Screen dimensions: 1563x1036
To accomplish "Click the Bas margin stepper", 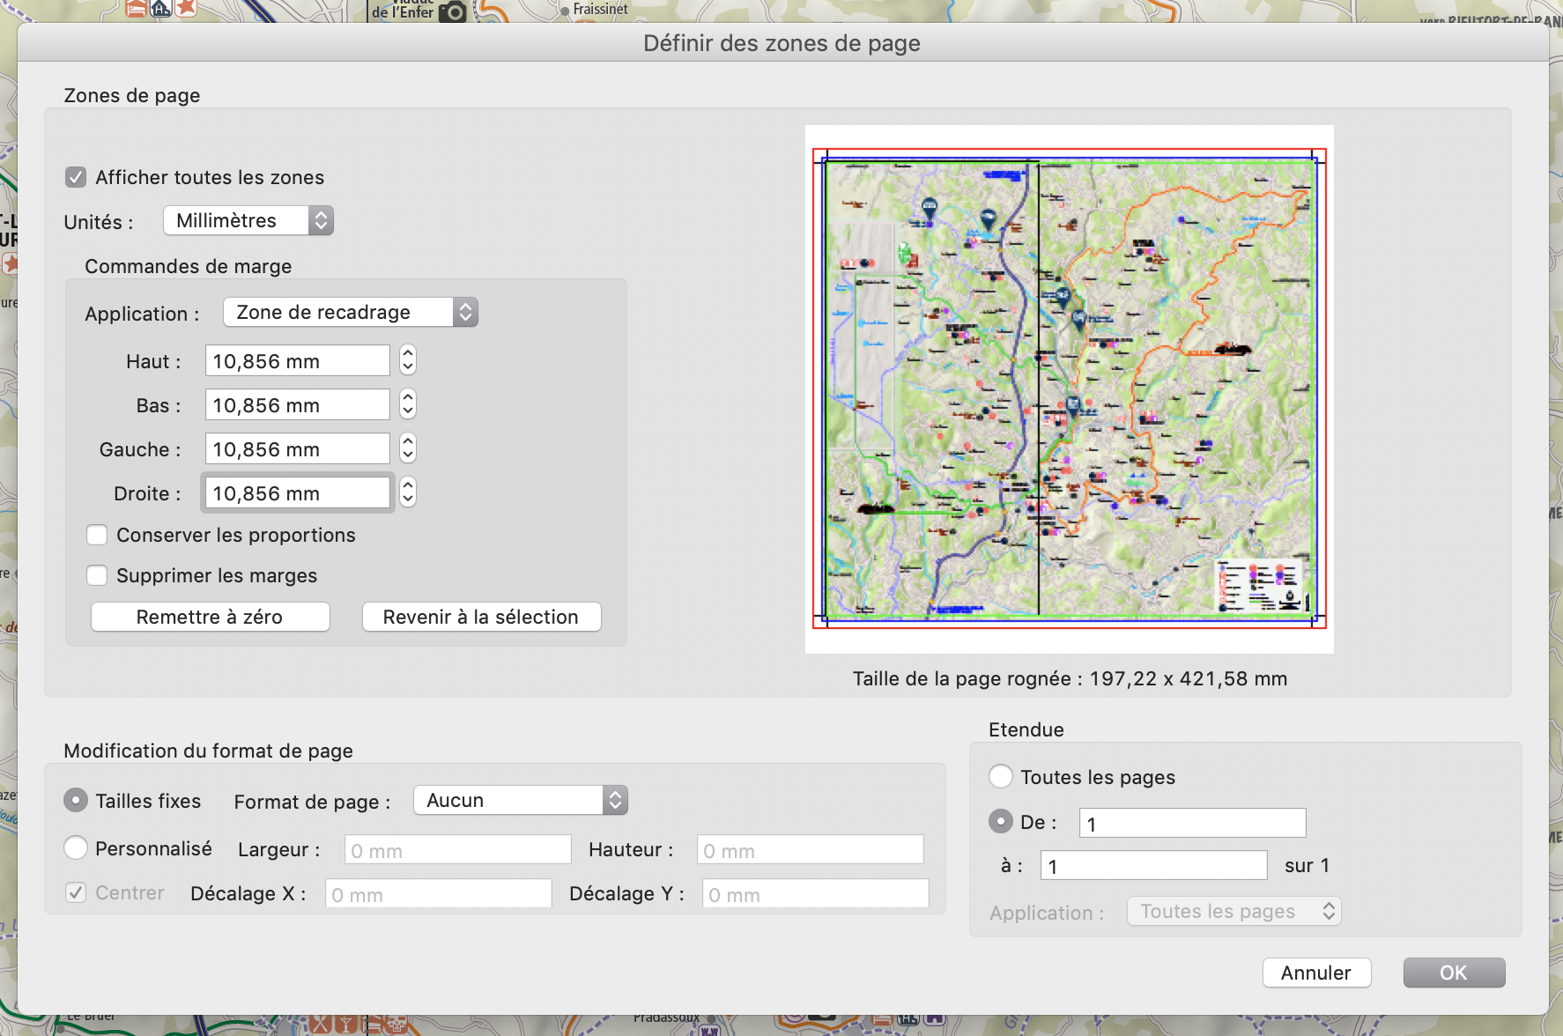I will click(407, 404).
